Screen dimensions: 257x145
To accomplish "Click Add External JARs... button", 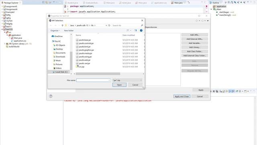I will point(195,39).
